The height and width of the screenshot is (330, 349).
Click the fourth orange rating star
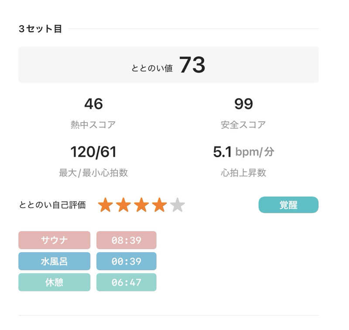click(x=159, y=205)
